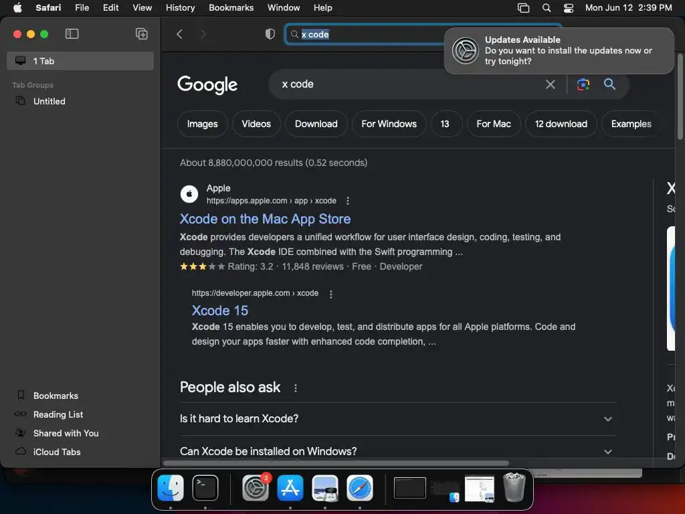The image size is (685, 514).
Task: Open the Help menu
Action: pos(323,8)
